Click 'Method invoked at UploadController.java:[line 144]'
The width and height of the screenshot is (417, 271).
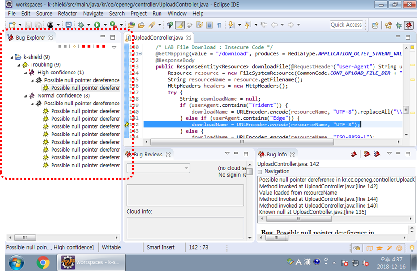[x=318, y=199]
